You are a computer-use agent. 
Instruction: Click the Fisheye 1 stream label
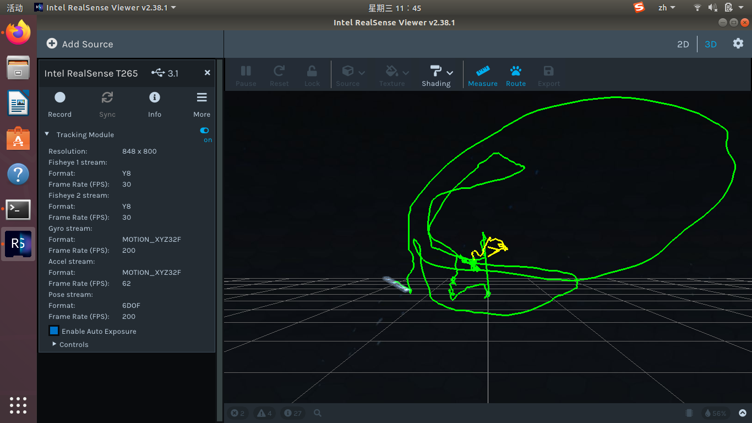pyautogui.click(x=78, y=162)
